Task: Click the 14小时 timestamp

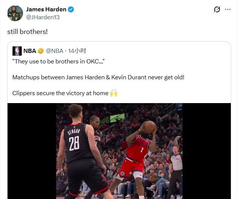Action: coord(77,51)
